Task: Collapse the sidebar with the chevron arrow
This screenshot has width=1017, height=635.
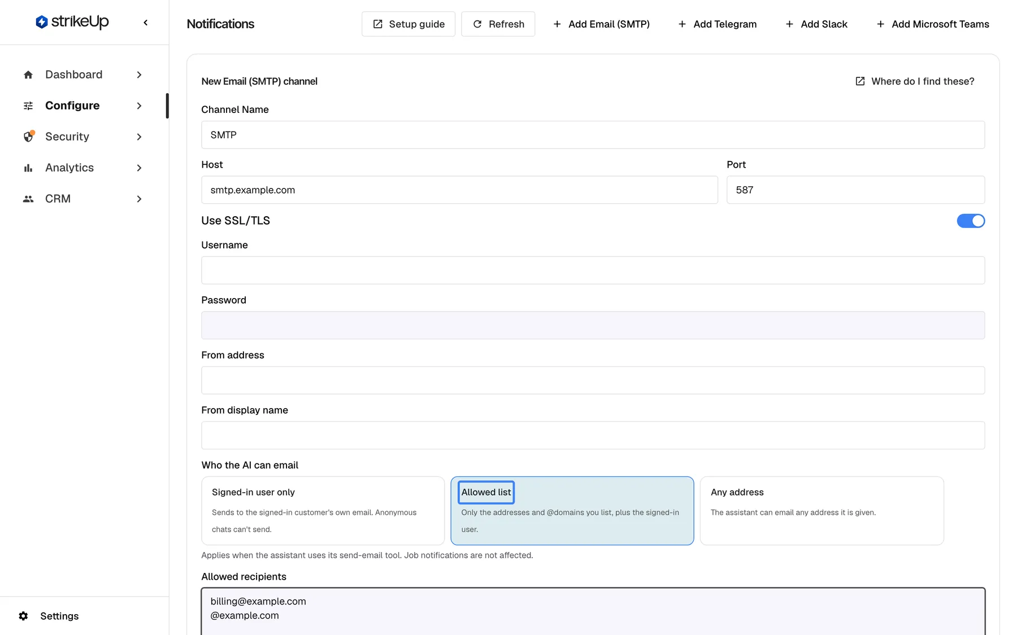Action: tap(146, 23)
